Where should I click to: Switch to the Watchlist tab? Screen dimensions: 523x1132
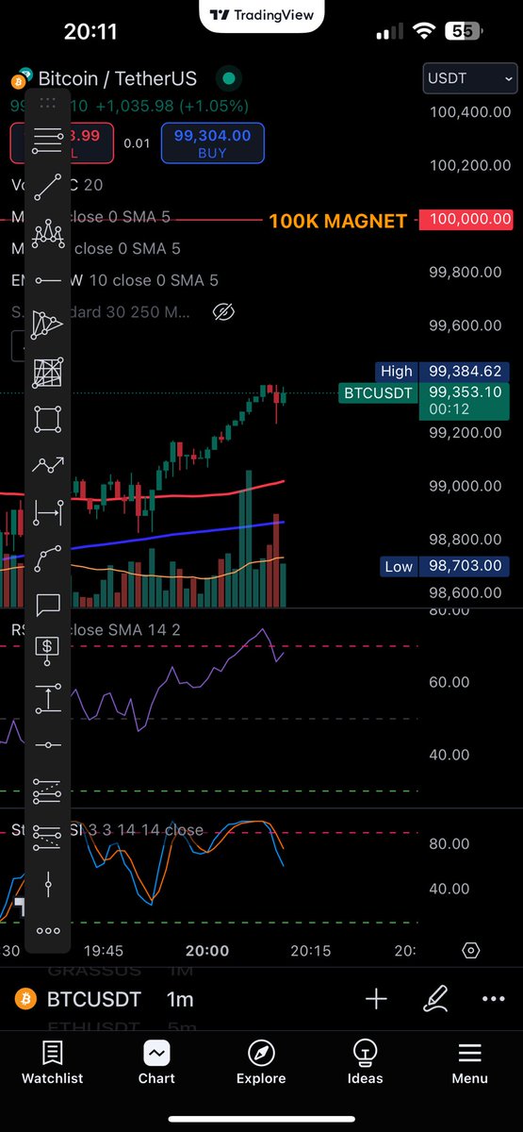(x=53, y=1063)
